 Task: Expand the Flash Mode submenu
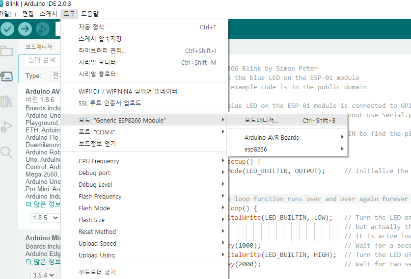(x=144, y=208)
